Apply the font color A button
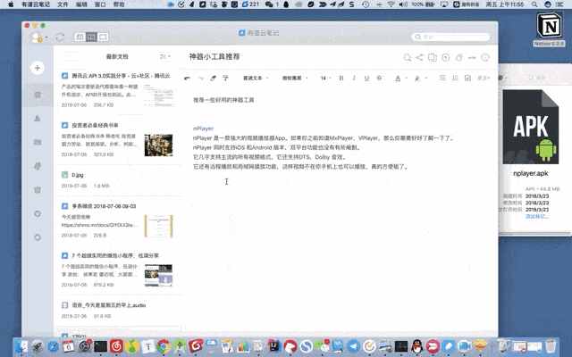The image size is (572, 357). tap(398, 78)
